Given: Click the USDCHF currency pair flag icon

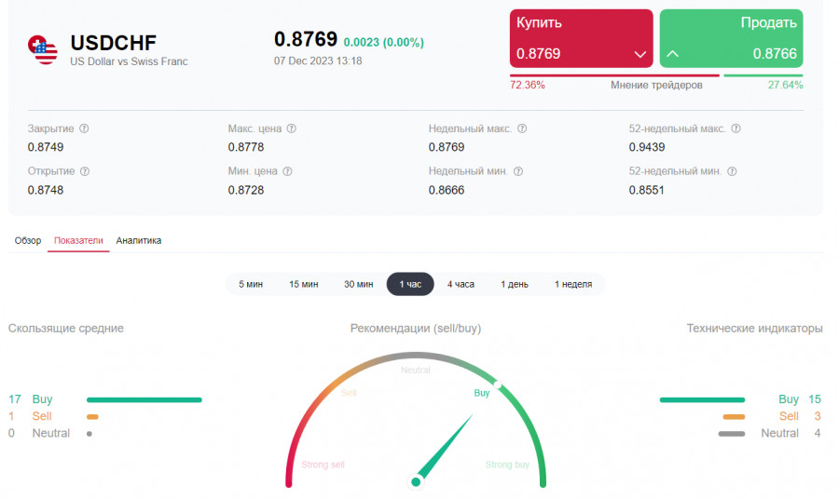Looking at the screenshot, I should pyautogui.click(x=43, y=49).
